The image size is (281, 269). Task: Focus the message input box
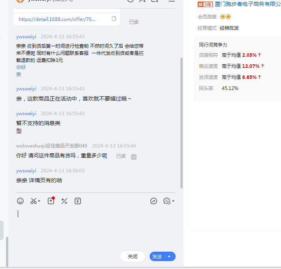point(96,228)
